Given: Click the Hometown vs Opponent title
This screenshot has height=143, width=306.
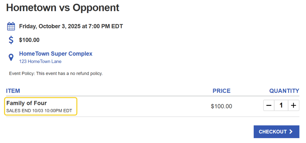Looking at the screenshot, I should click(63, 8).
